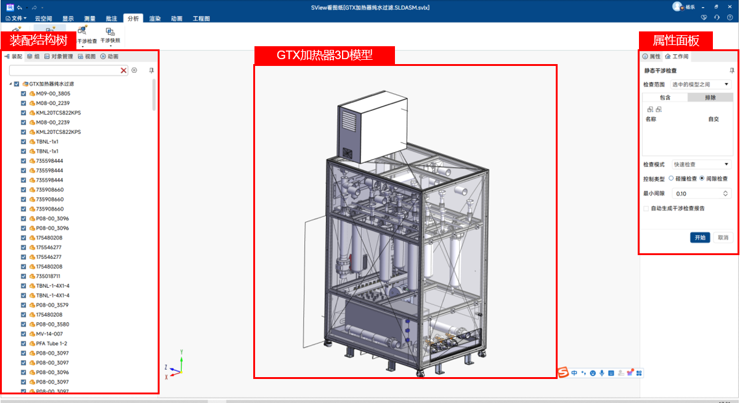Open the IME toolbox grid icon

coord(639,373)
